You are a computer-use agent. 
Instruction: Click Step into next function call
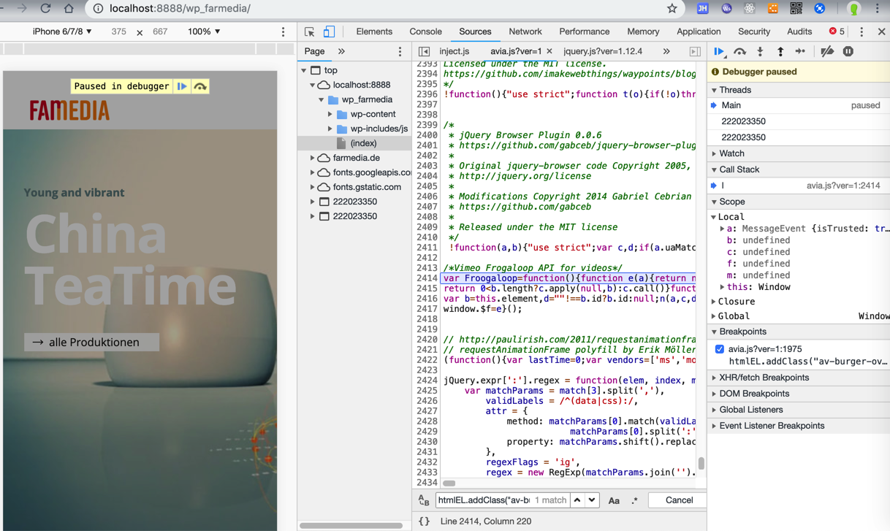tap(760, 52)
